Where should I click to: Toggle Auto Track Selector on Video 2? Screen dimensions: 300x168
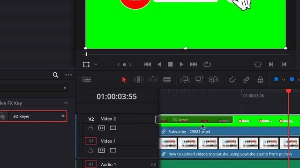coord(102,128)
